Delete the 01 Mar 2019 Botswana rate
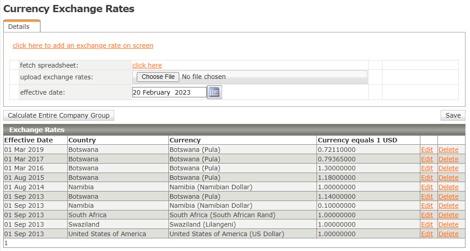This screenshot has height=251, width=470. (448, 150)
